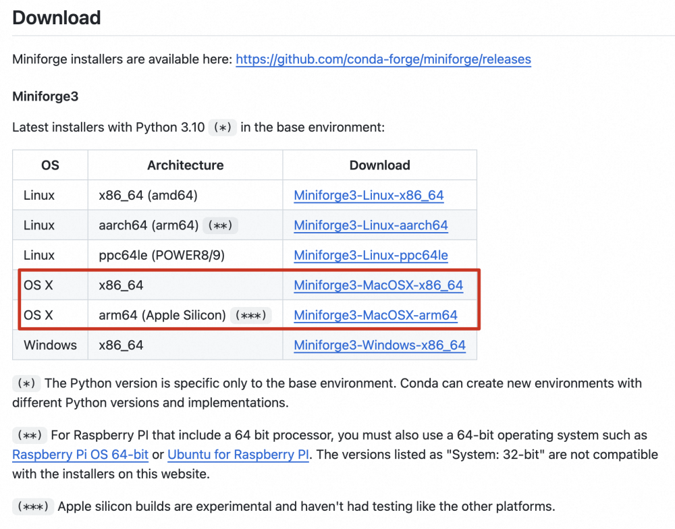The image size is (675, 529).
Task: Click the (**) marker next to aarch64
Action: click(x=221, y=226)
